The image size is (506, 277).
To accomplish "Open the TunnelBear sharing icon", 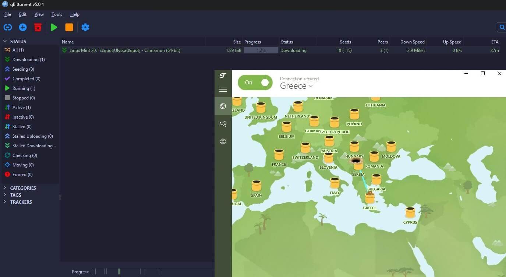I will tap(223, 124).
